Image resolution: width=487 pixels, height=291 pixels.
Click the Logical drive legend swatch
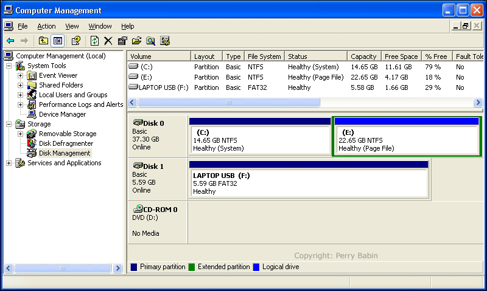coord(256,267)
